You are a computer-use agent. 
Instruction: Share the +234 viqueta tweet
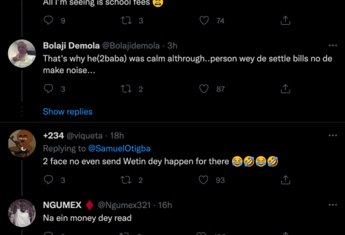point(286,180)
